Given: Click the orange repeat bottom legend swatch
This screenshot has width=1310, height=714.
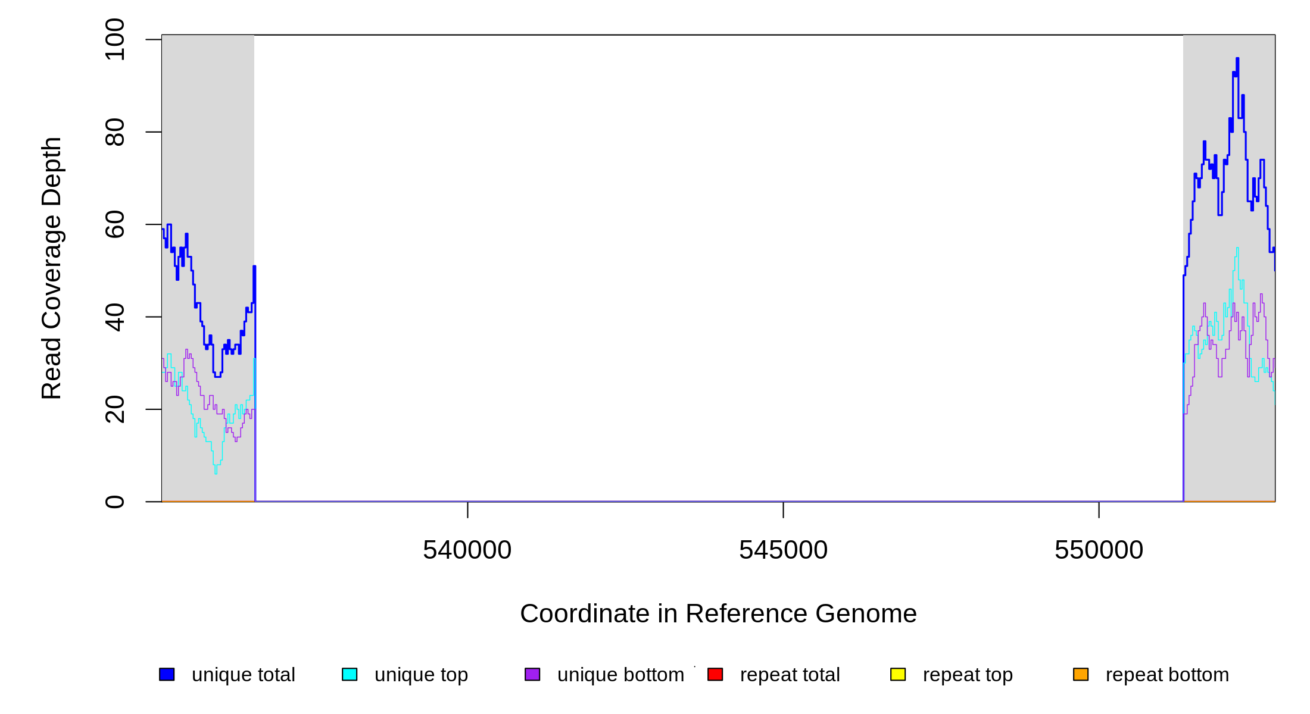Looking at the screenshot, I should 1081,674.
